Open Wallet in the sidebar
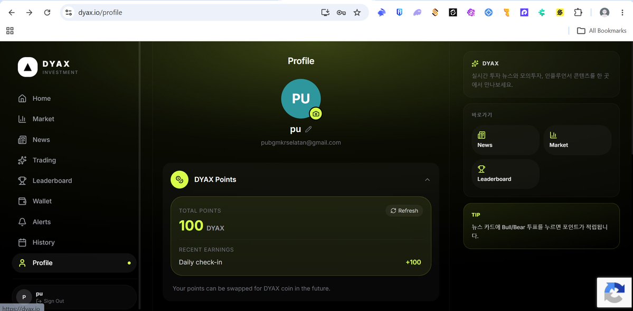633x311 pixels. [74, 201]
